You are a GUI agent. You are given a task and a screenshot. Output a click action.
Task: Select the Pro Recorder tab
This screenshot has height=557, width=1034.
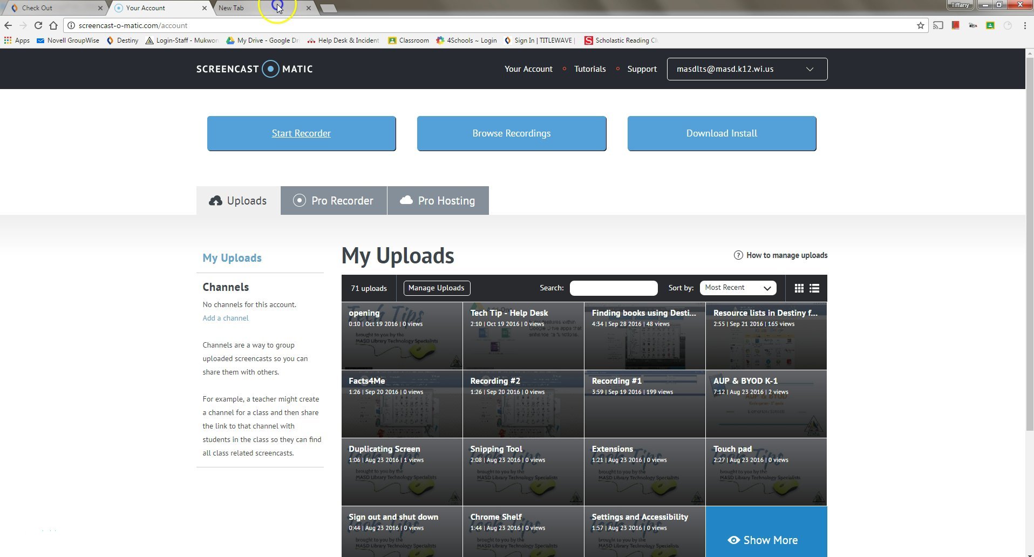334,201
